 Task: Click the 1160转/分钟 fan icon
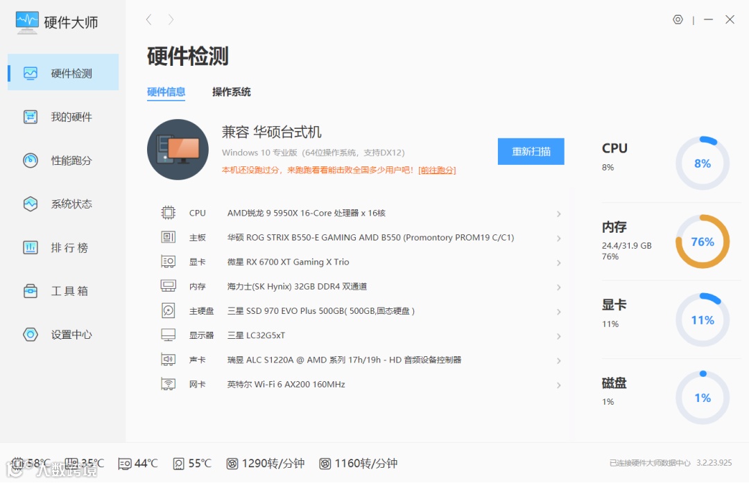click(x=325, y=464)
